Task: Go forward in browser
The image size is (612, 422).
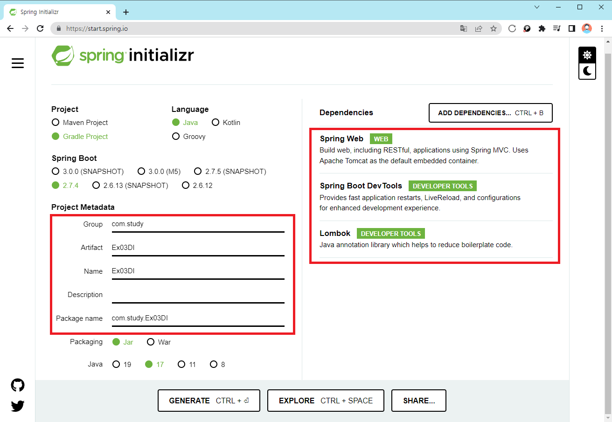Action: coord(25,28)
